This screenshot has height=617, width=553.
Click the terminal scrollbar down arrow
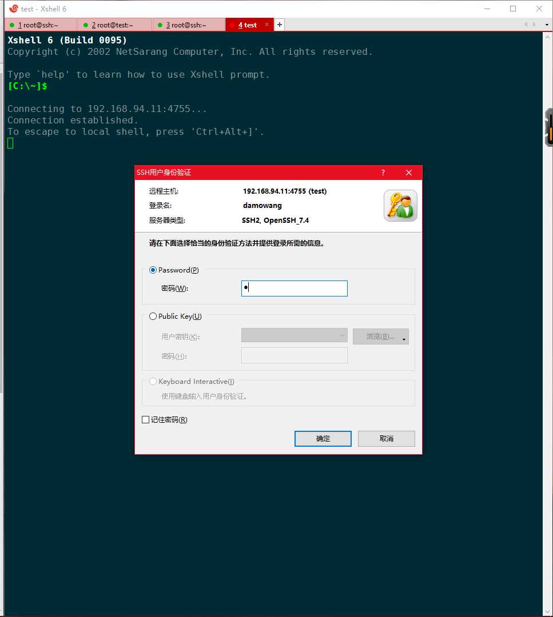(x=547, y=611)
